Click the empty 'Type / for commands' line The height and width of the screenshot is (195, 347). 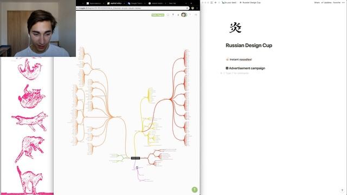pyautogui.click(x=237, y=73)
